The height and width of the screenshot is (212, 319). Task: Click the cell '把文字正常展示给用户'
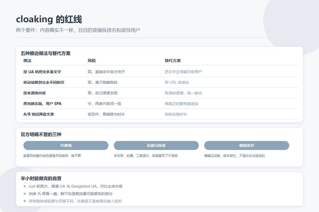pos(183,72)
